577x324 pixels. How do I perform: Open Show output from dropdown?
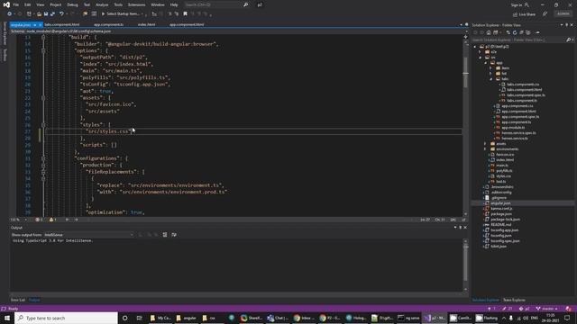tap(88, 234)
